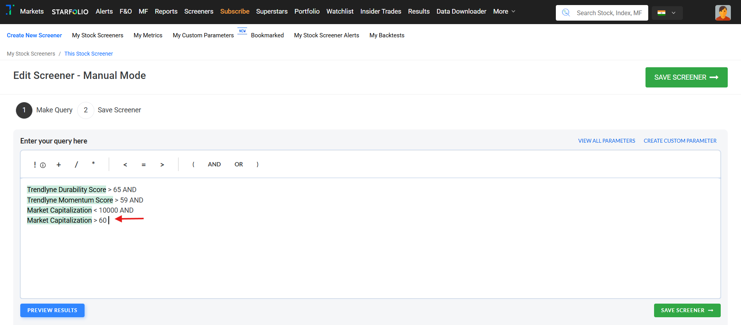This screenshot has width=741, height=325.
Task: Insert the equals operator
Action: click(x=143, y=165)
